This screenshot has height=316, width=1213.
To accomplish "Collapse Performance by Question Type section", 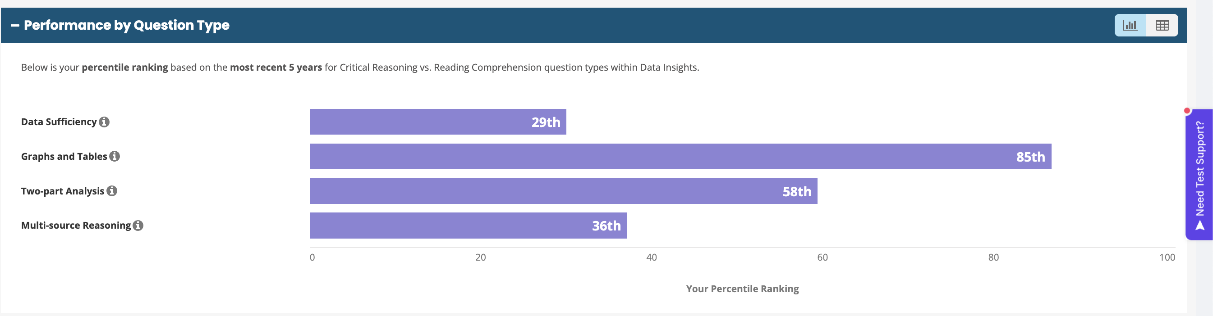I will (x=15, y=25).
